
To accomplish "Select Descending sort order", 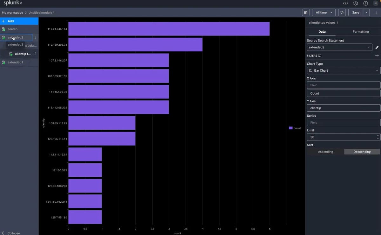I will point(362,152).
